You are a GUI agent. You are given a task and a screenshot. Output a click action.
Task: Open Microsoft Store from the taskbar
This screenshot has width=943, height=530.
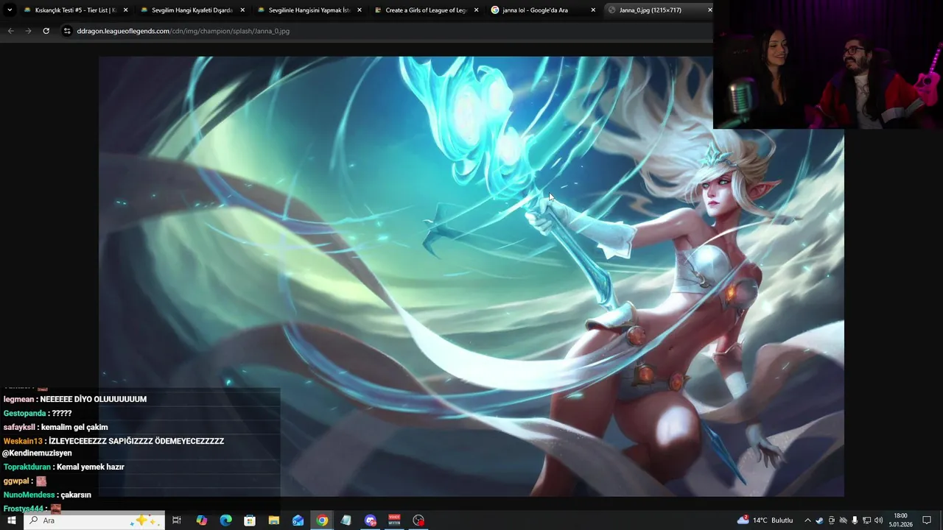click(250, 520)
